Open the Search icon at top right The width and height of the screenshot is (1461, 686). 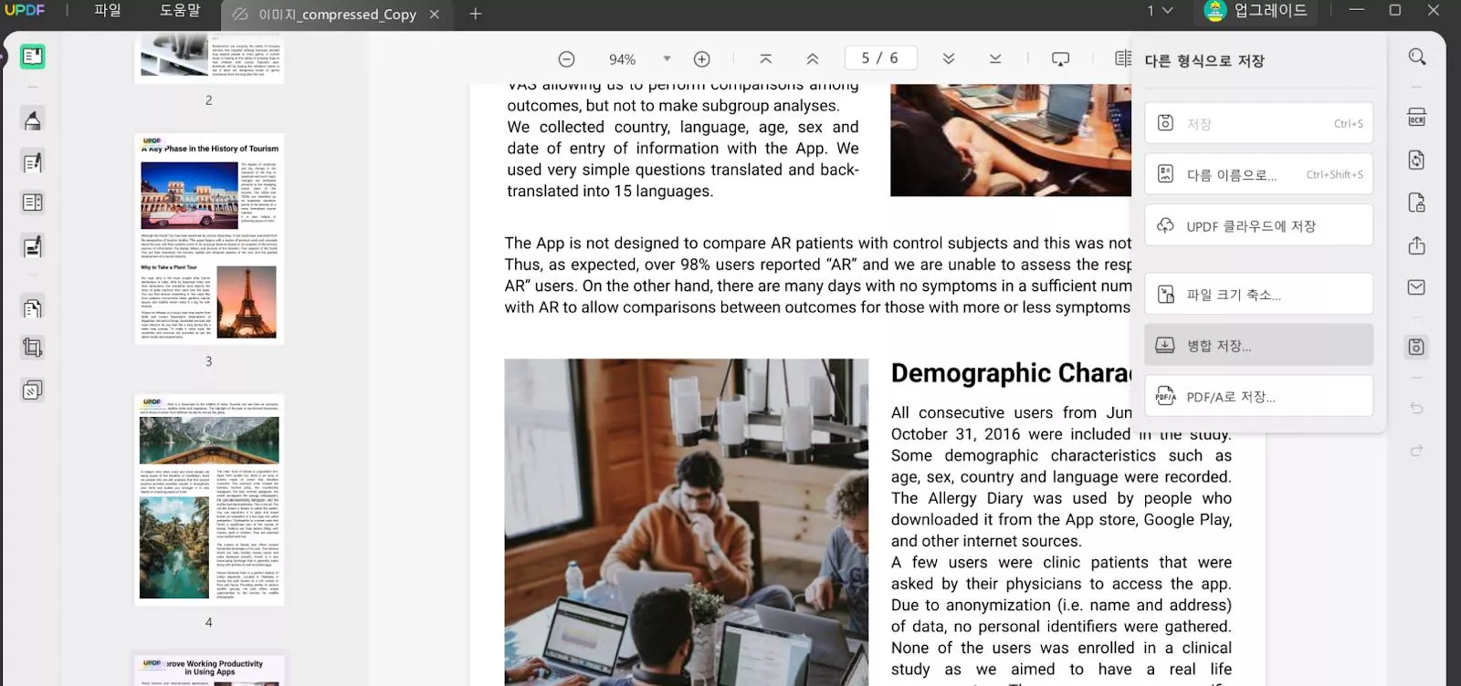pyautogui.click(x=1417, y=57)
